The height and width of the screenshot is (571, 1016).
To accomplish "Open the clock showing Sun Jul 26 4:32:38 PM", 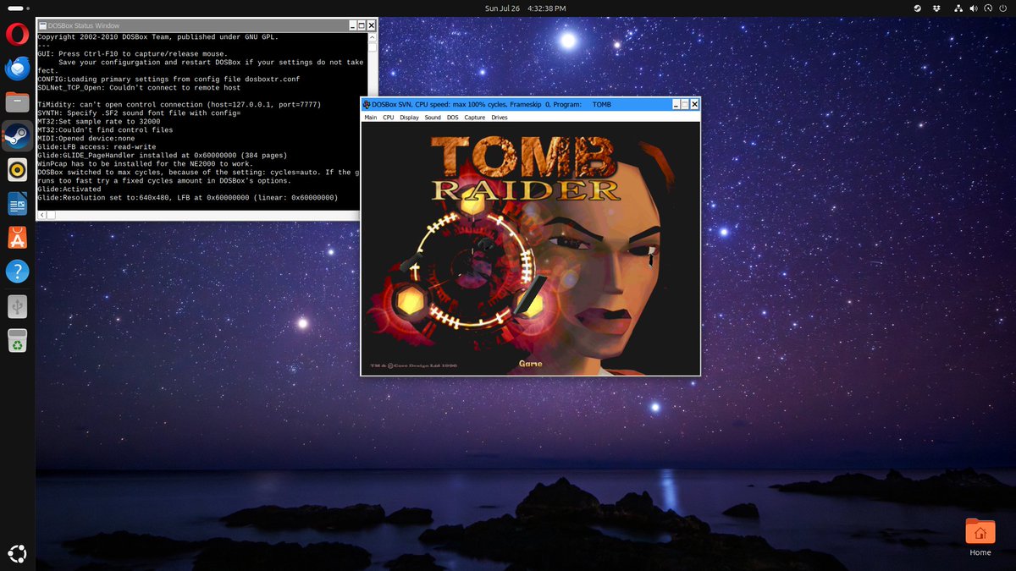I will [524, 8].
